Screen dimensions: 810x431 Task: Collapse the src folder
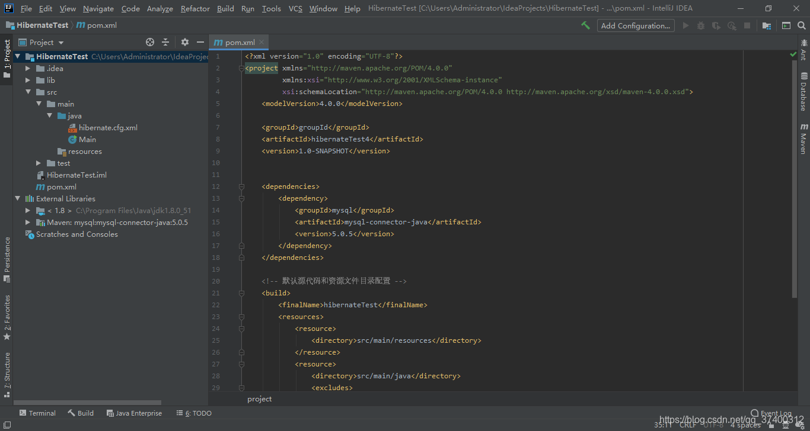28,92
